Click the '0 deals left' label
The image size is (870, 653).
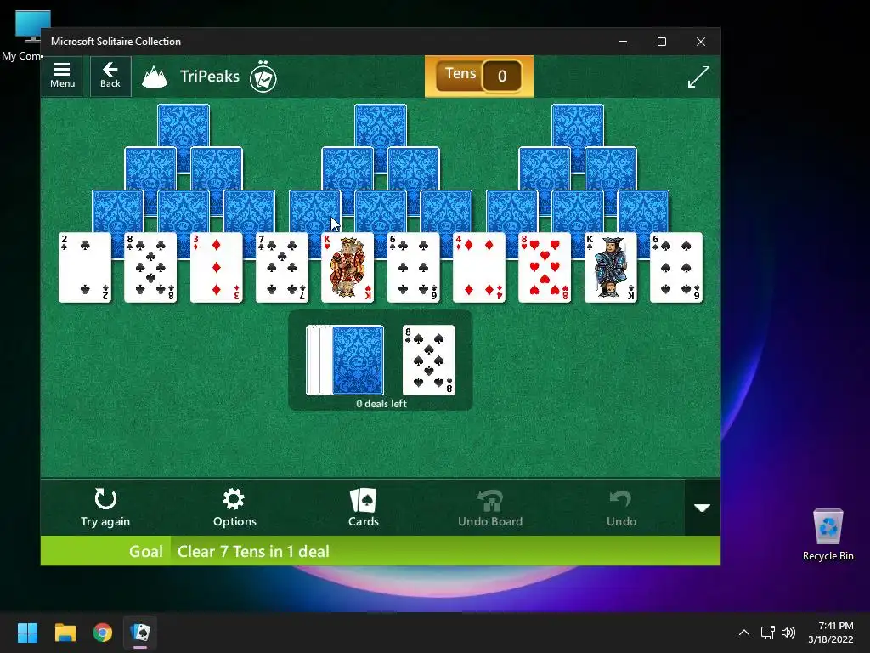tap(381, 404)
